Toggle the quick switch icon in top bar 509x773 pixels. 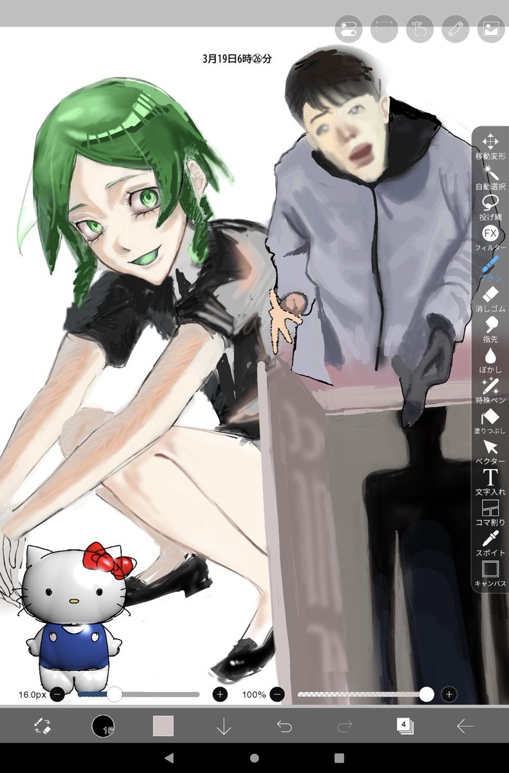349,29
